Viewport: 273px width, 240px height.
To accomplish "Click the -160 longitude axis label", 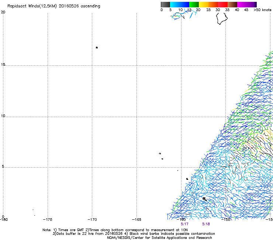I will click(181, 220).
